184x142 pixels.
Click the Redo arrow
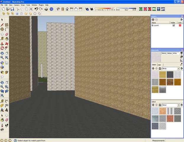[41, 9]
